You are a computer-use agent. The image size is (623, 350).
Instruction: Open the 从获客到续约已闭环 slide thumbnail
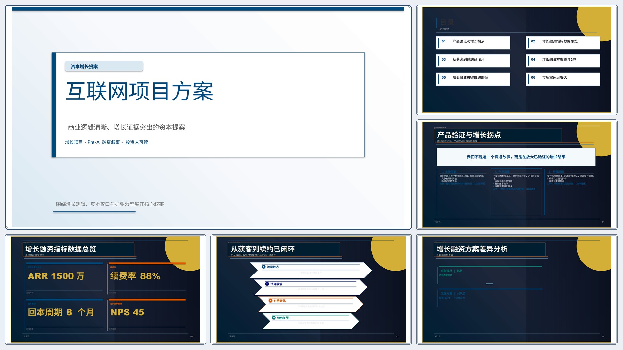point(311,289)
